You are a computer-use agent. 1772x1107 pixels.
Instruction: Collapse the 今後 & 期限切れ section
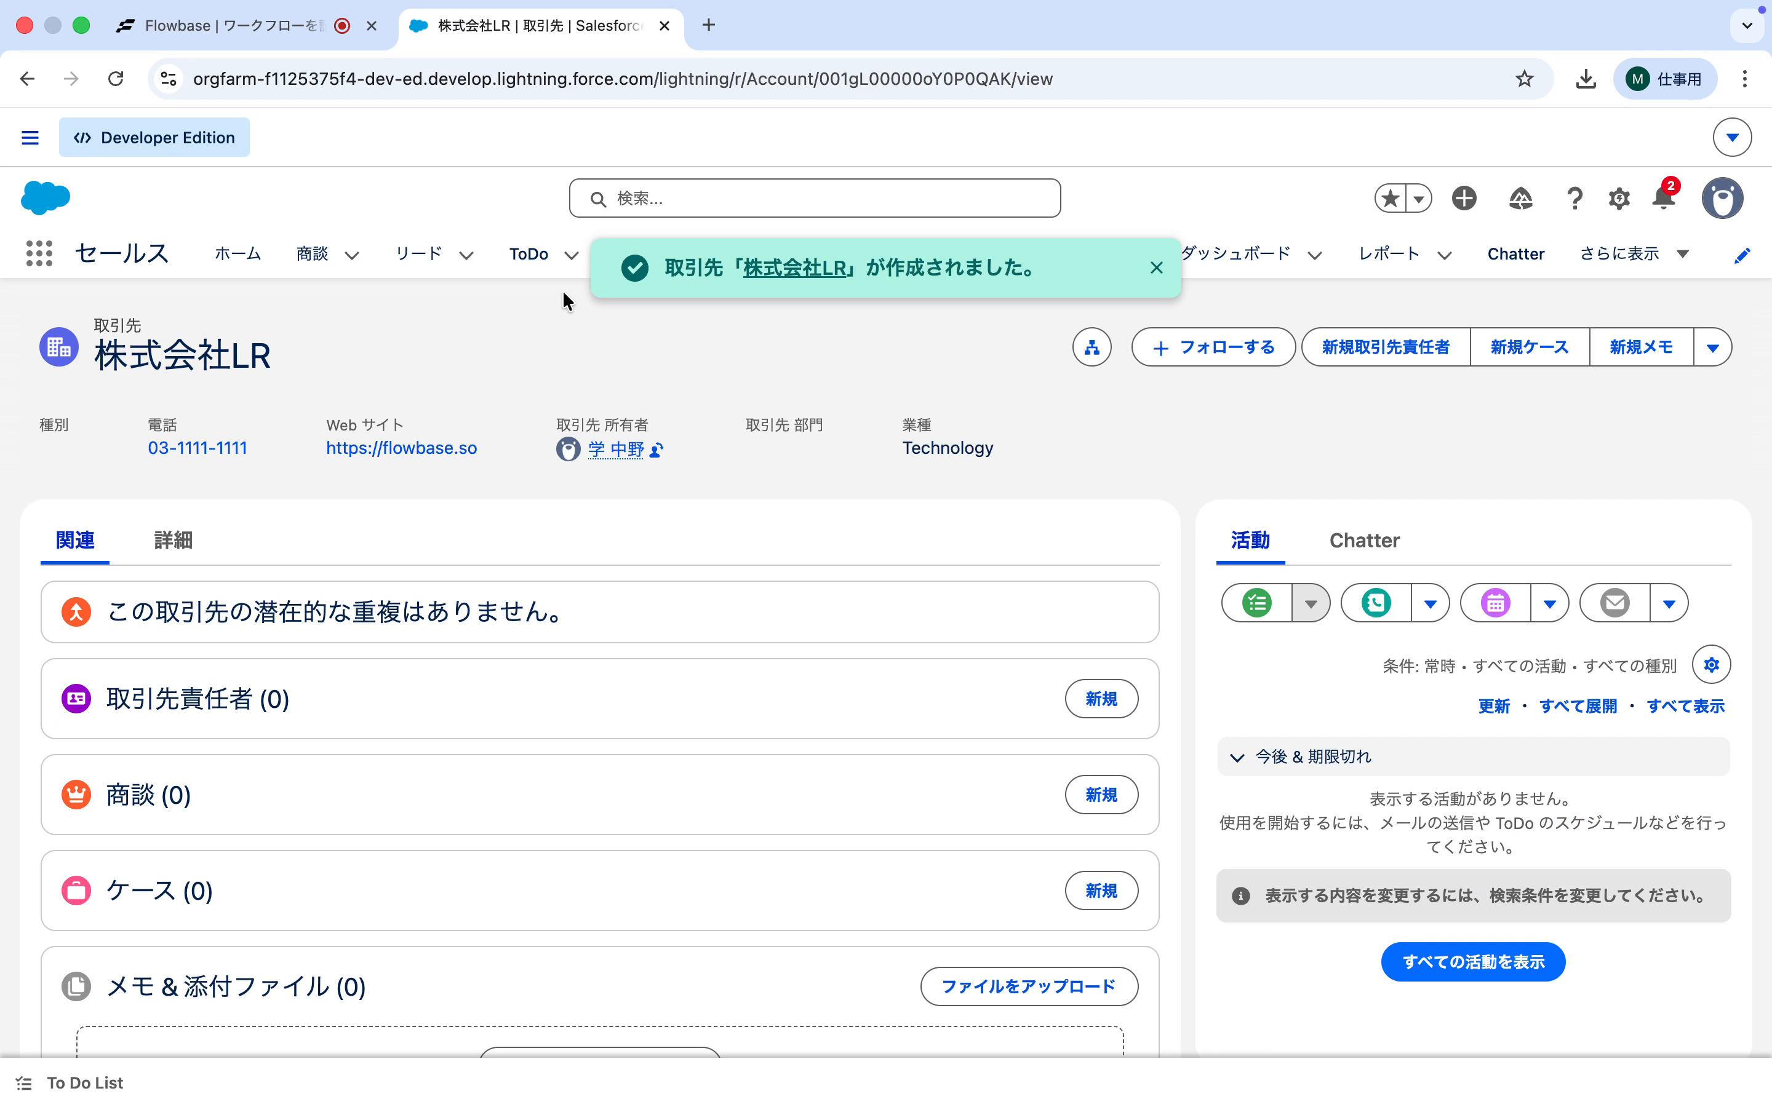coord(1237,756)
